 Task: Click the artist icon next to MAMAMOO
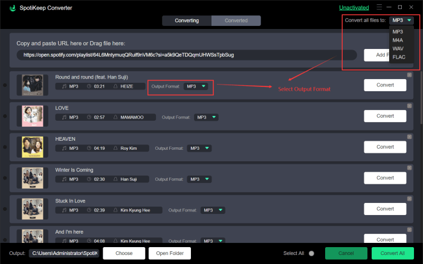[x=115, y=117]
